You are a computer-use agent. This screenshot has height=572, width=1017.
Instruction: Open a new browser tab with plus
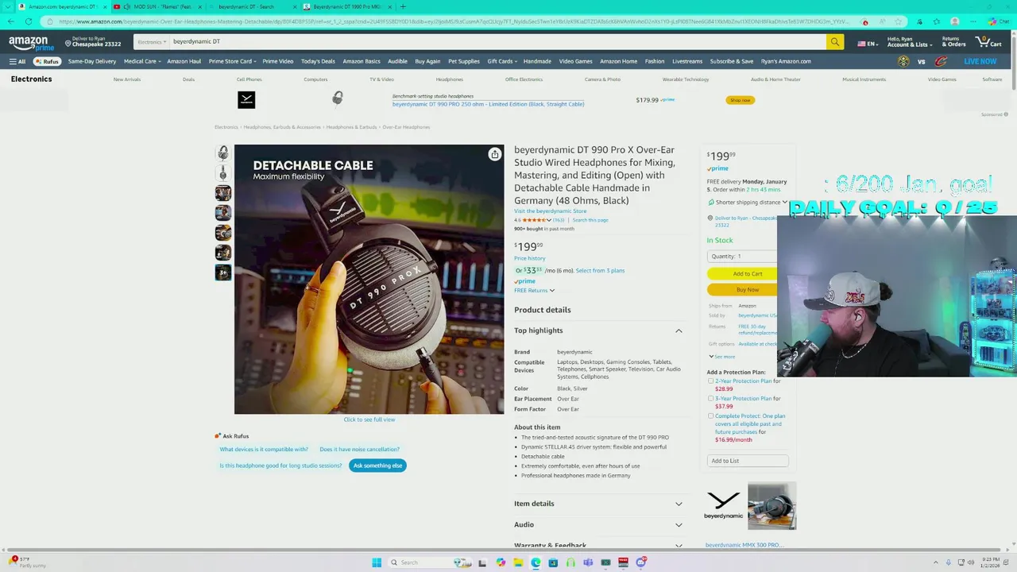(x=403, y=6)
